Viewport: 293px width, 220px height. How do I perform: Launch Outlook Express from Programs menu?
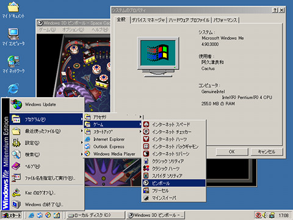pyautogui.click(x=113, y=147)
